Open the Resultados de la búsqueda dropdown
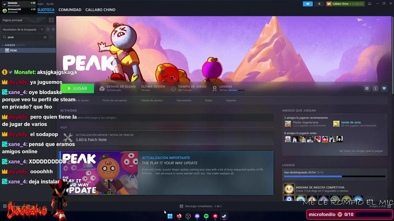The height and width of the screenshot is (221, 394). click(23, 29)
